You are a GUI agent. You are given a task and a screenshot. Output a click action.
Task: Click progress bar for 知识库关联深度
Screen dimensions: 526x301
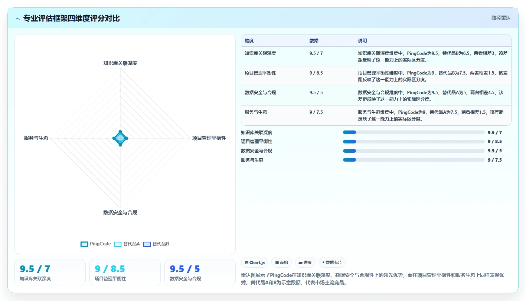[414, 132]
